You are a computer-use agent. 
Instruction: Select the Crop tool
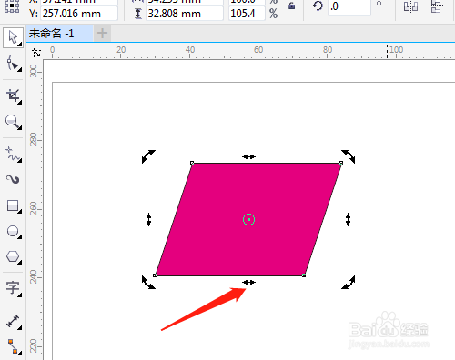[x=14, y=96]
